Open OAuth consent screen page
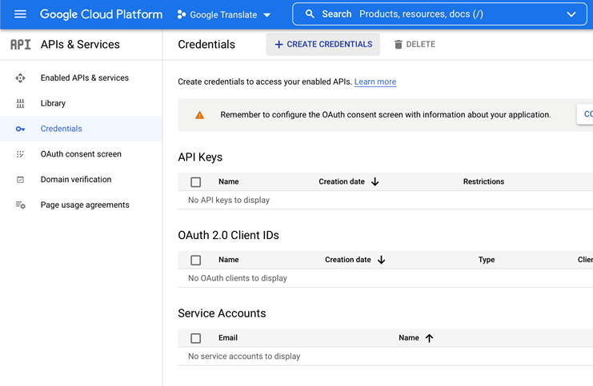 81,154
